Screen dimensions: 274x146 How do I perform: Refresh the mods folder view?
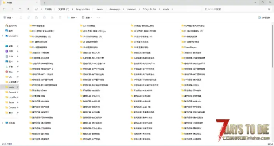point(28,9)
